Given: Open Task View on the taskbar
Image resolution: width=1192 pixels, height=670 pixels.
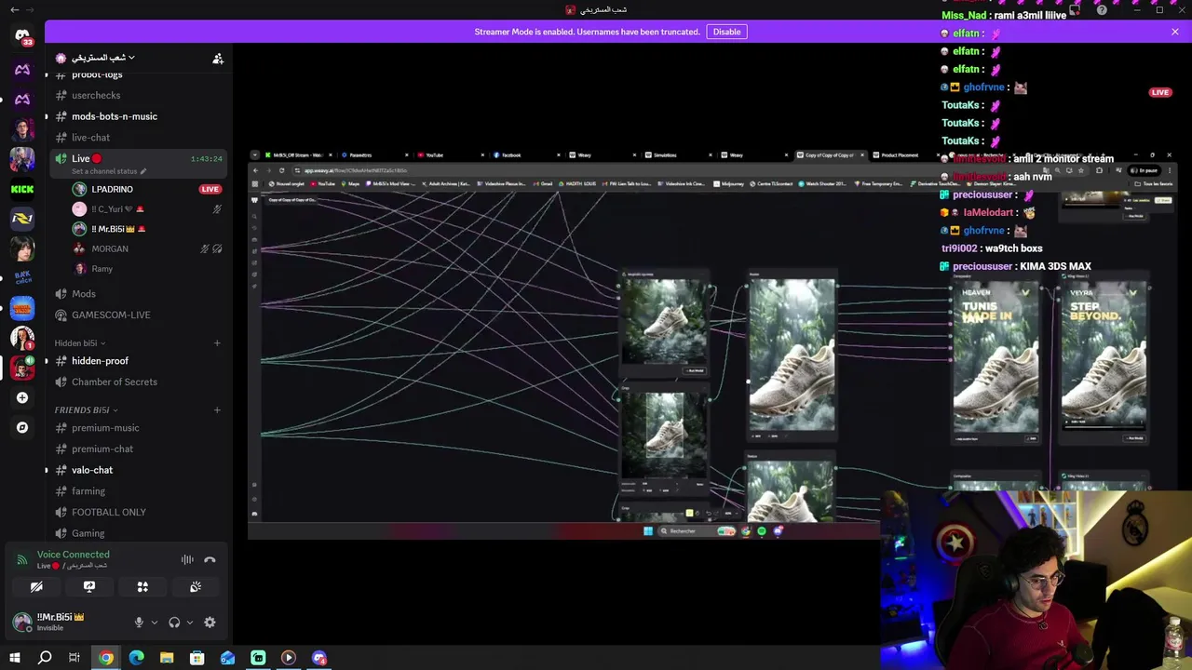Looking at the screenshot, I should point(74,658).
